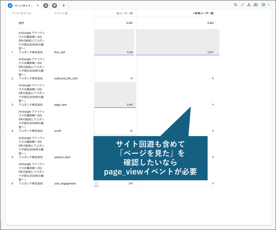Select the page_view row's 2,449 cell
276x230 pixels.
pos(115,105)
